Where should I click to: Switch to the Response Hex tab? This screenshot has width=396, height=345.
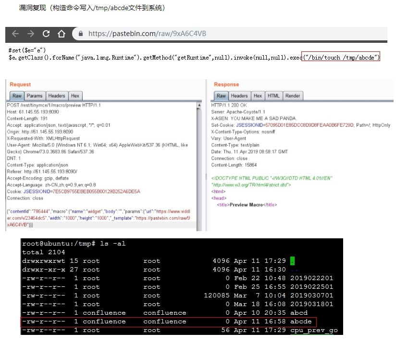pyautogui.click(x=258, y=96)
